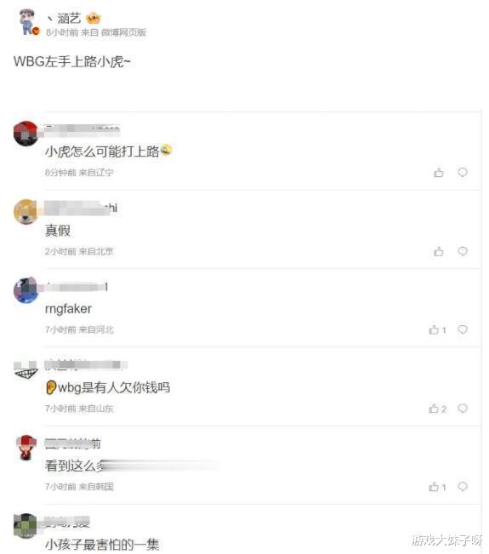This screenshot has height=554, width=489.
Task: Like the comment from 韩国
Action: pyautogui.click(x=437, y=488)
